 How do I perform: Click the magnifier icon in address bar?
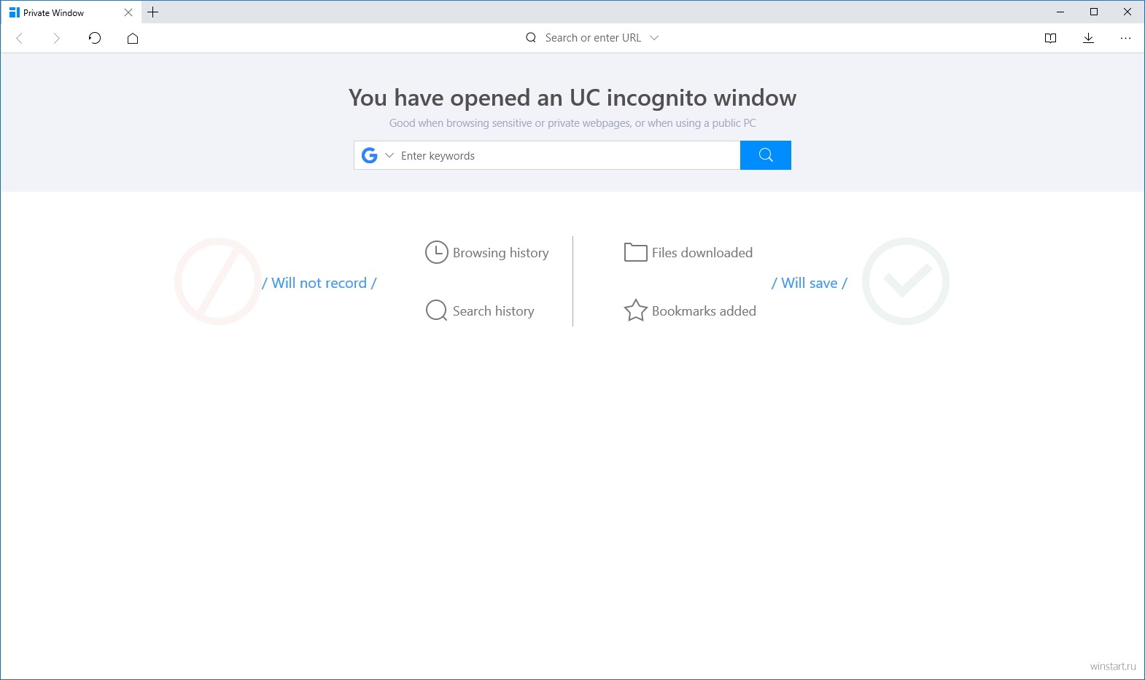531,38
